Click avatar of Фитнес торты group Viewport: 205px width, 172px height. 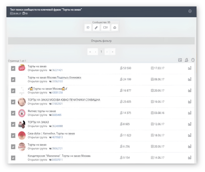click(22, 113)
